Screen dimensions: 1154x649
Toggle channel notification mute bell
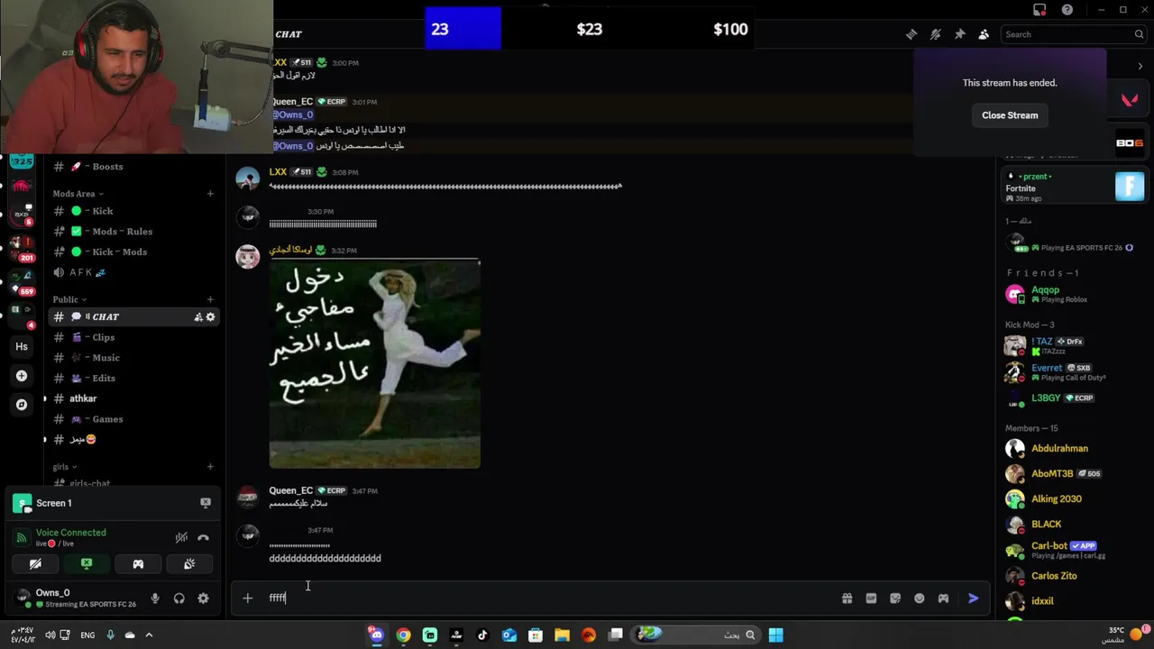(x=936, y=34)
